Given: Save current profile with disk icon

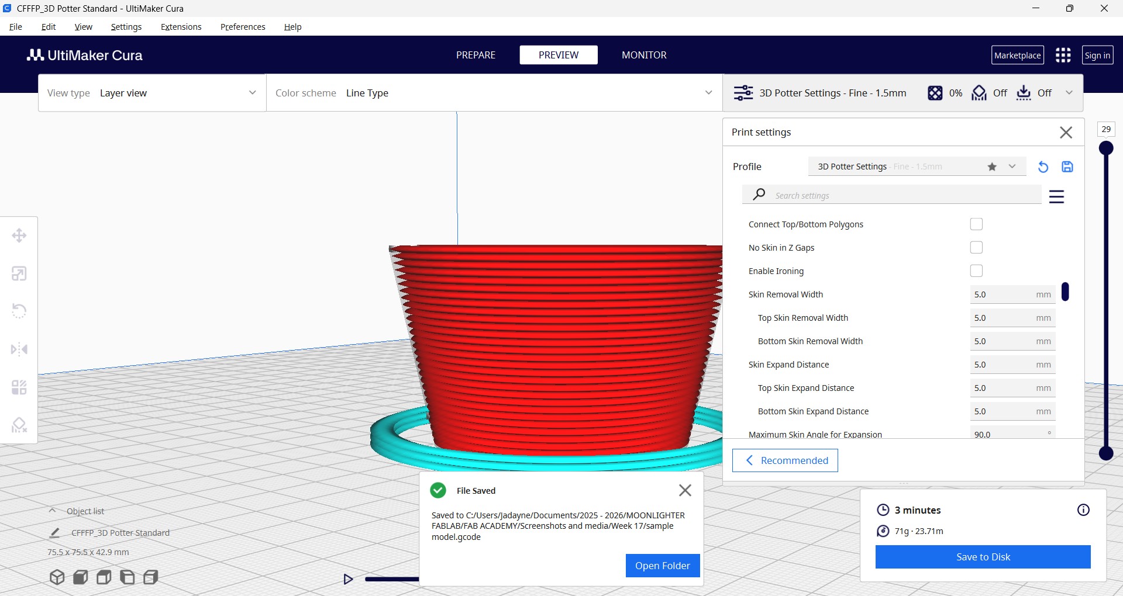Looking at the screenshot, I should coord(1067,167).
